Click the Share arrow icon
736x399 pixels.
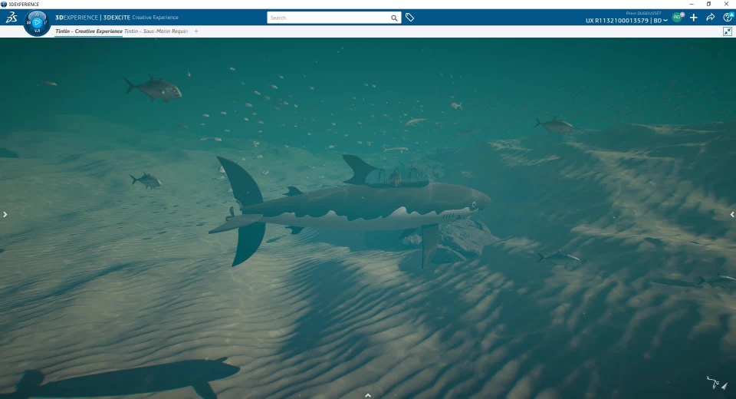[x=711, y=18]
